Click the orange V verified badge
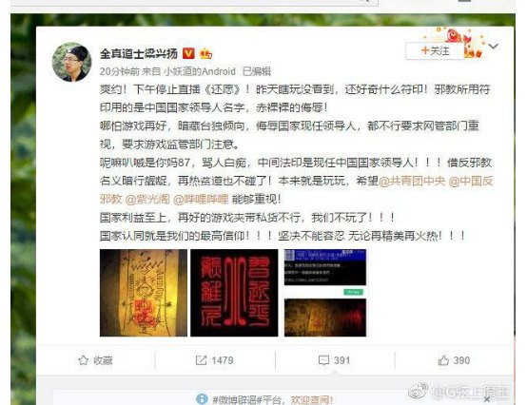The width and height of the screenshot is (527, 405). coord(188,53)
